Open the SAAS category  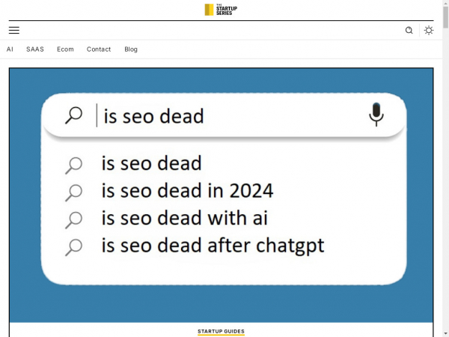tap(35, 49)
